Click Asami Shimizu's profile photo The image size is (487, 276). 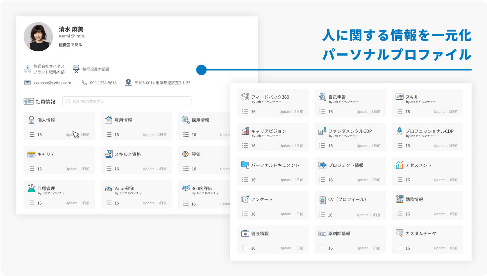tap(38, 37)
